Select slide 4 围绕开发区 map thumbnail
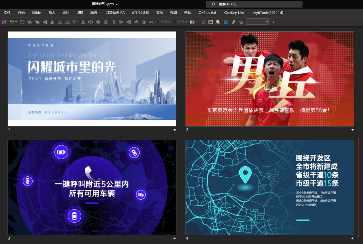Image resolution: width=363 pixels, height=244 pixels. pyautogui.click(x=270, y=187)
